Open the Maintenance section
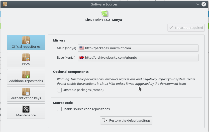Image resolution: width=209 pixels, height=132 pixels. [x=26, y=111]
